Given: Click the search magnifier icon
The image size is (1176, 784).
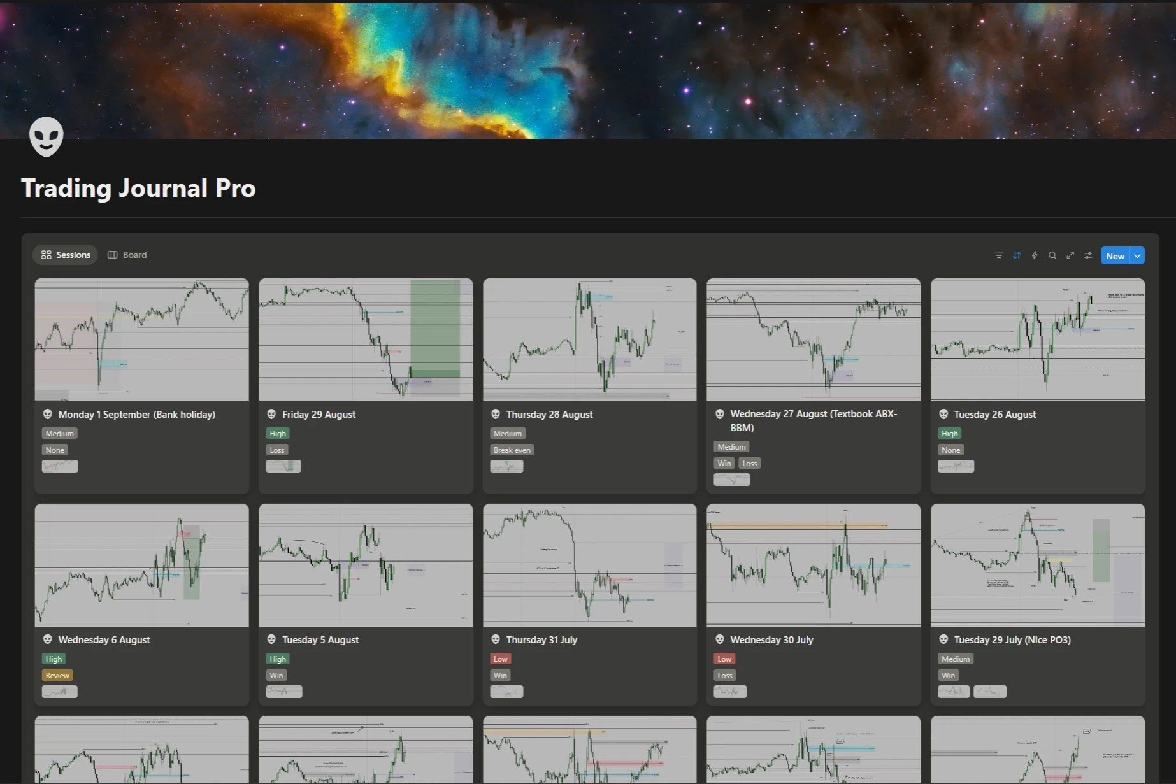Looking at the screenshot, I should coord(1052,255).
